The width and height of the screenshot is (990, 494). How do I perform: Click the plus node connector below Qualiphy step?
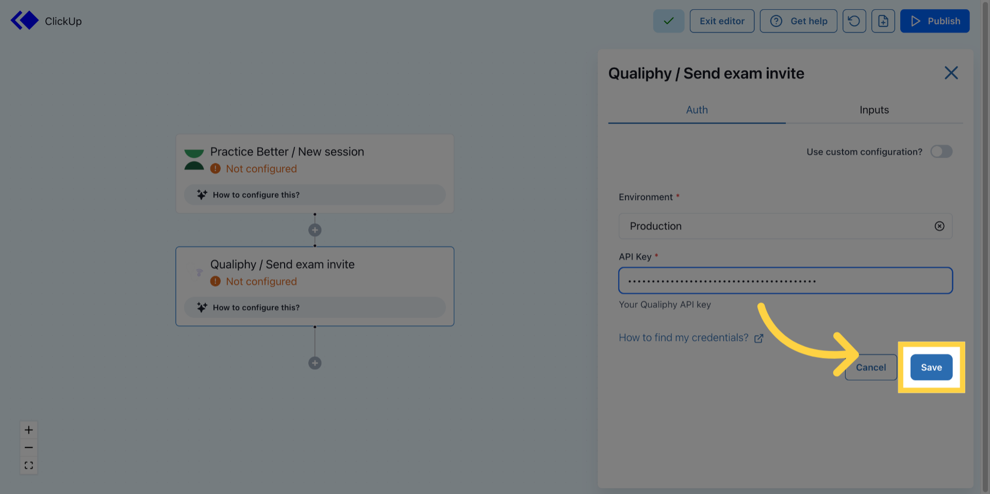coord(315,363)
